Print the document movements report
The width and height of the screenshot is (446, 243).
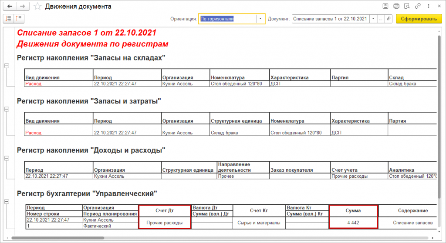(x=396, y=7)
